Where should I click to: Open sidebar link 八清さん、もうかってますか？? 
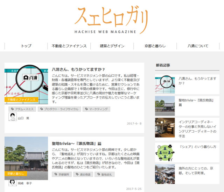point(197,81)
